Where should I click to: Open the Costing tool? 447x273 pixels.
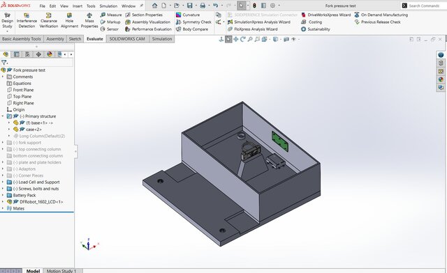click(312, 22)
